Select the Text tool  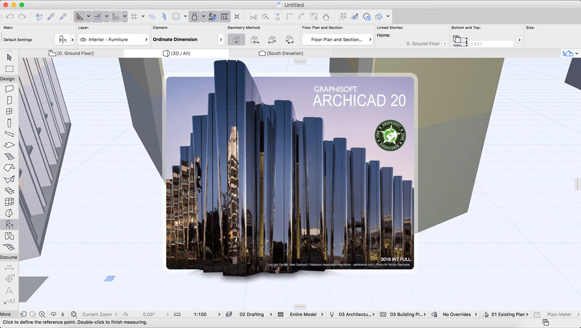coord(9,290)
